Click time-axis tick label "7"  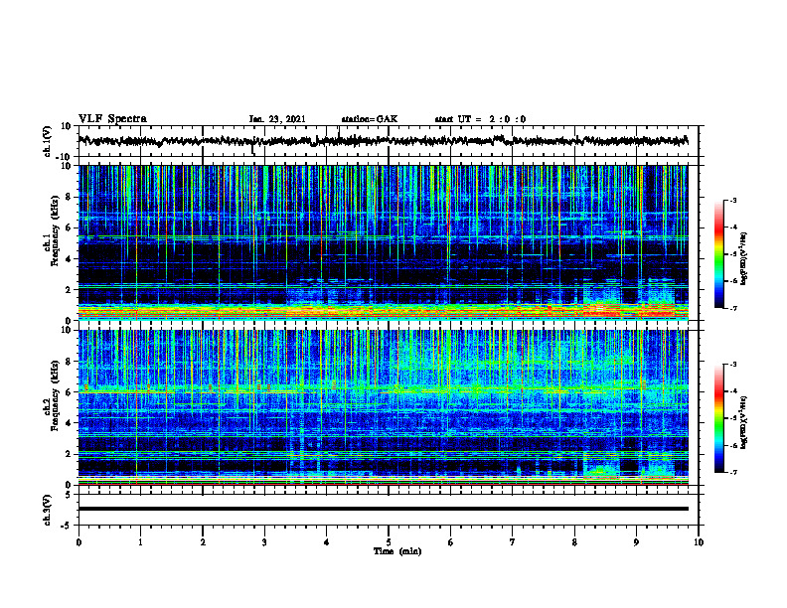pos(513,542)
